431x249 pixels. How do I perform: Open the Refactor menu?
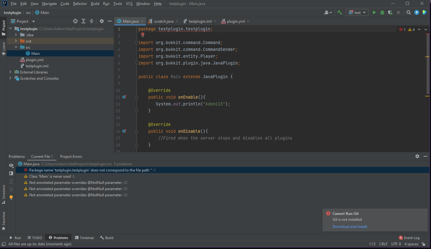80,4
